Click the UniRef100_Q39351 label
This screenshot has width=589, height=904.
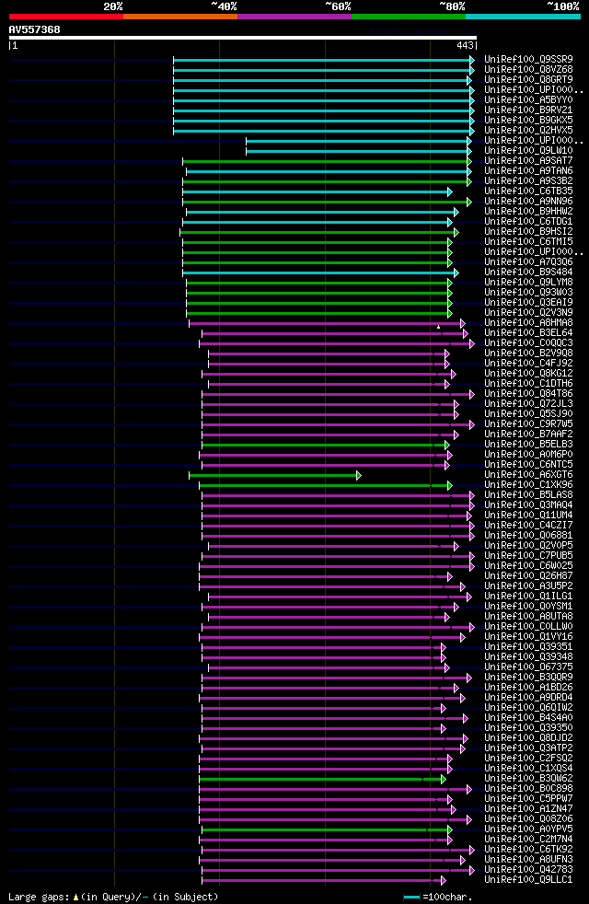point(528,647)
